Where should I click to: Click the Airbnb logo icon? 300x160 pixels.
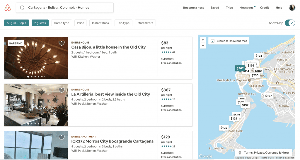[8, 8]
